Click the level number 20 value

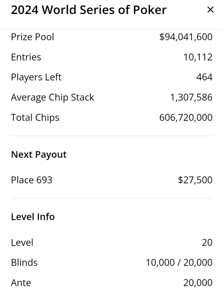tap(207, 242)
